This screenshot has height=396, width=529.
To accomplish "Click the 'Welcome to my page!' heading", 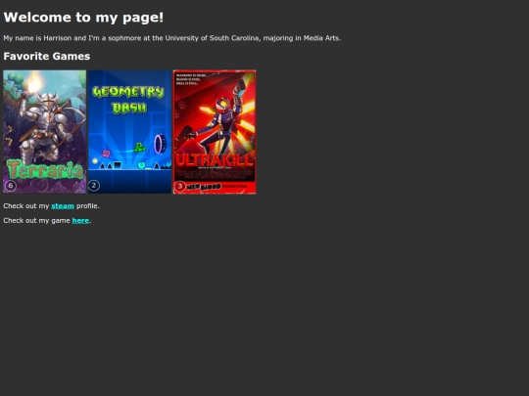I will pyautogui.click(x=83, y=18).
